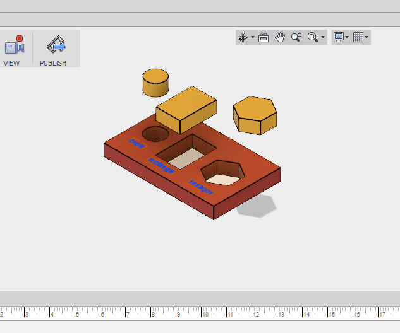
Task: Open the Grid and Snaps dropdown arrow
Action: [367, 37]
